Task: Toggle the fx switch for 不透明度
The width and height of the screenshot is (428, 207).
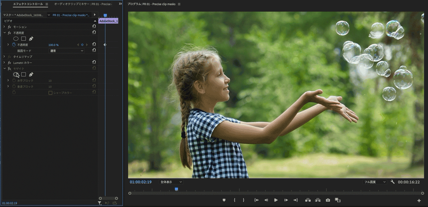Action: (x=9, y=33)
